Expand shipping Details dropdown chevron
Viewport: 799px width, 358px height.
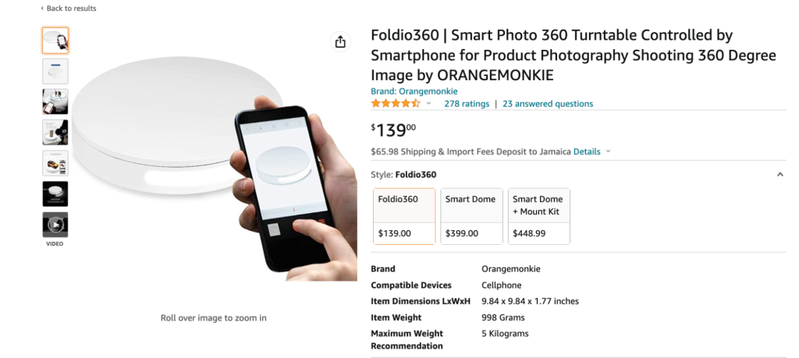tap(609, 151)
